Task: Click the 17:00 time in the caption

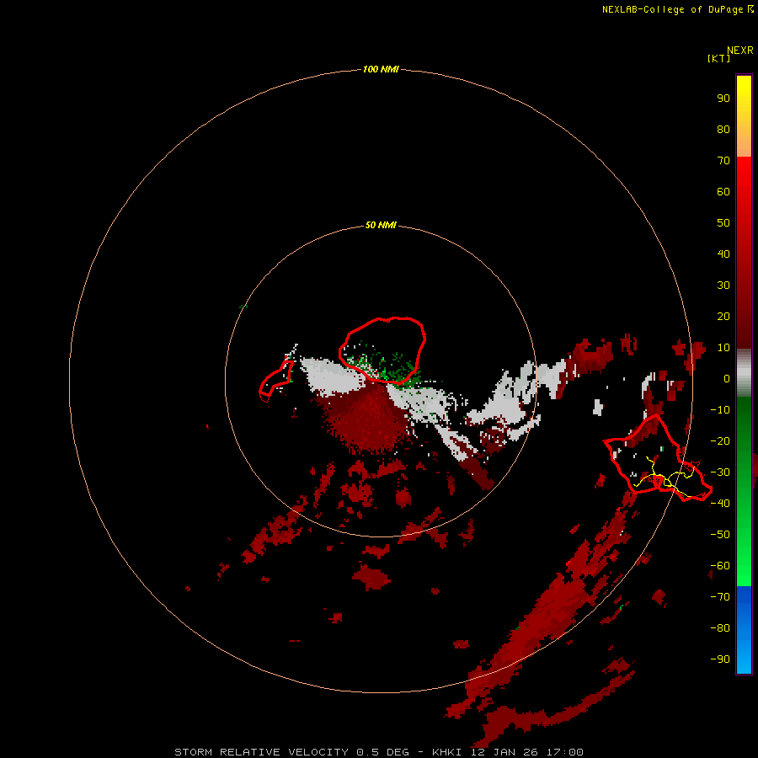Action: click(x=564, y=752)
